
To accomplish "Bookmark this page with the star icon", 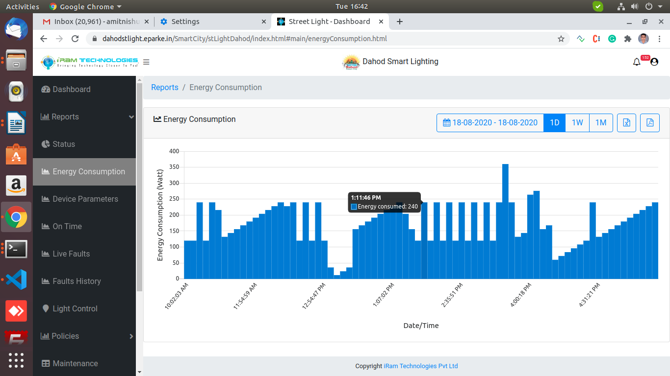I will pyautogui.click(x=561, y=39).
